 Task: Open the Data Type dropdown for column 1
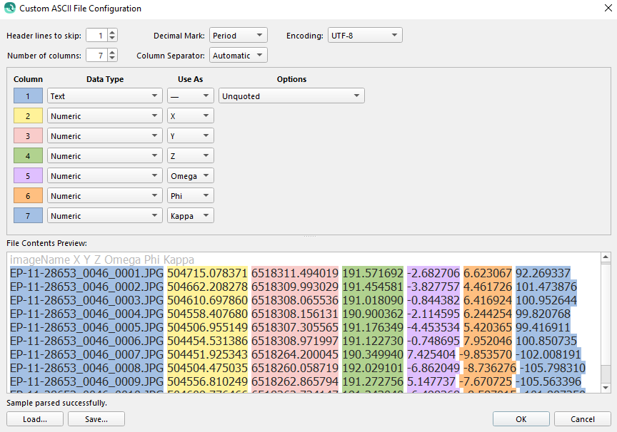(104, 96)
